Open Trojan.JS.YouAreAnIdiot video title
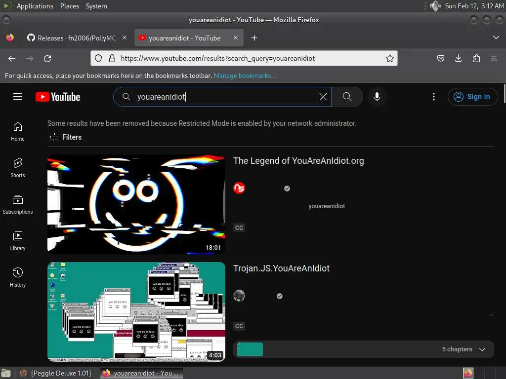Viewport: 506px width, 379px height. (281, 268)
